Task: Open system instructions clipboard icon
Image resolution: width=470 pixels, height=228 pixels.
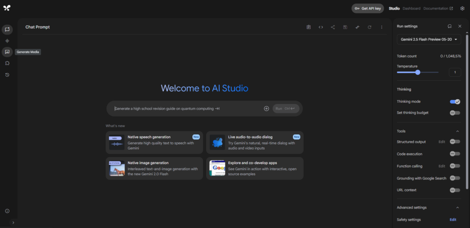Action: tap(308, 27)
